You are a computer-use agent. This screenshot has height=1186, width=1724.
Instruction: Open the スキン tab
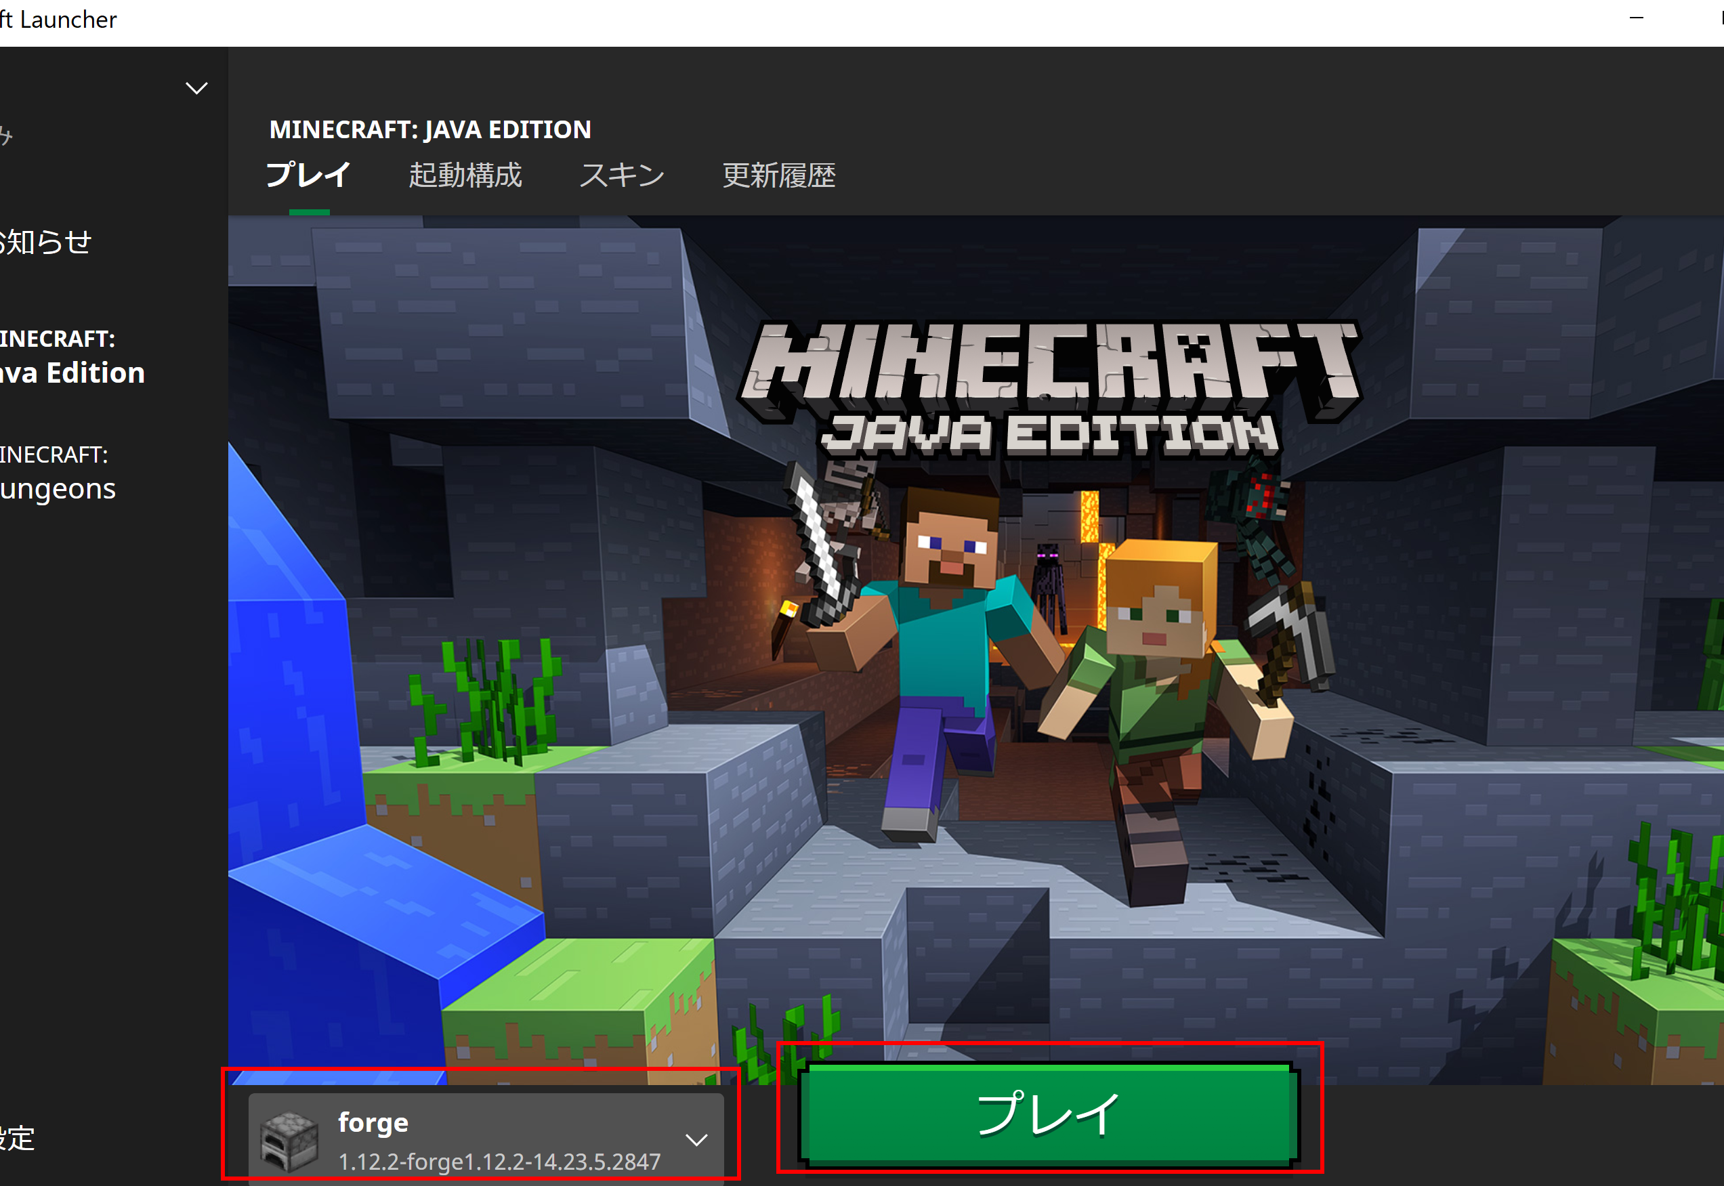pos(622,175)
